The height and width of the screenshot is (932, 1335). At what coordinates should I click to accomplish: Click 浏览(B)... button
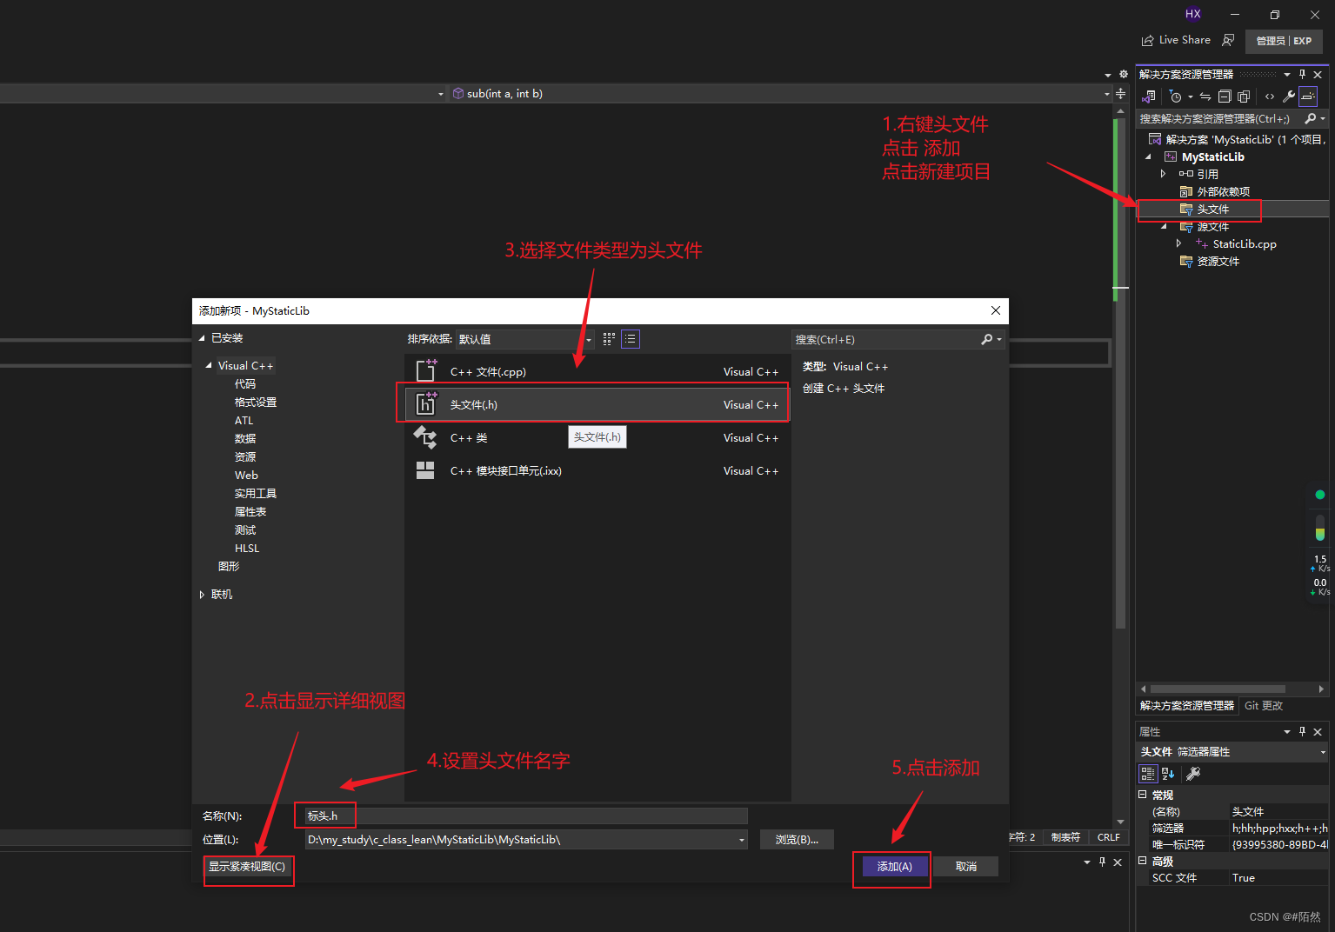[797, 840]
